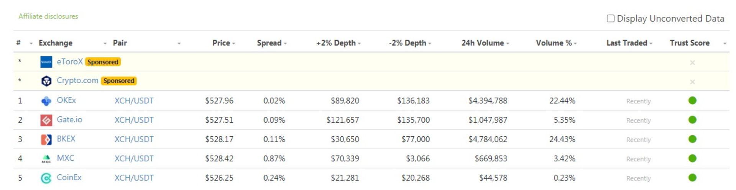Click the eToroX exchange logo icon

click(46, 62)
